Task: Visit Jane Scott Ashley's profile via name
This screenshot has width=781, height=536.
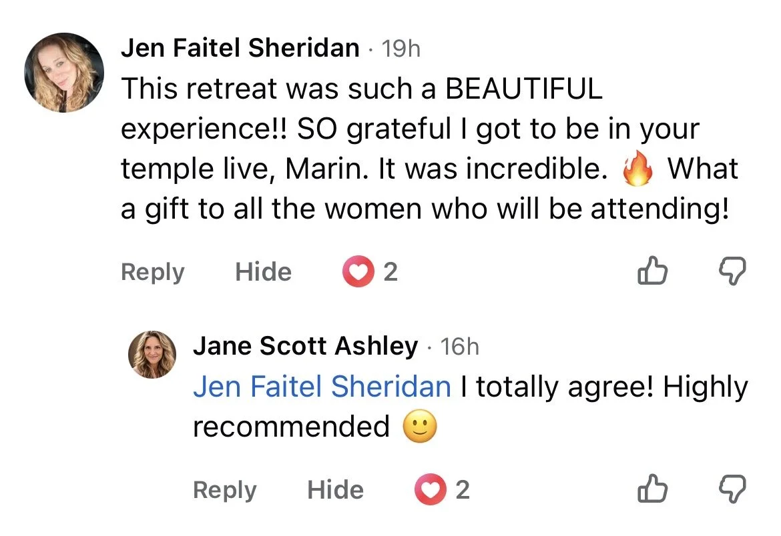Action: [x=306, y=346]
